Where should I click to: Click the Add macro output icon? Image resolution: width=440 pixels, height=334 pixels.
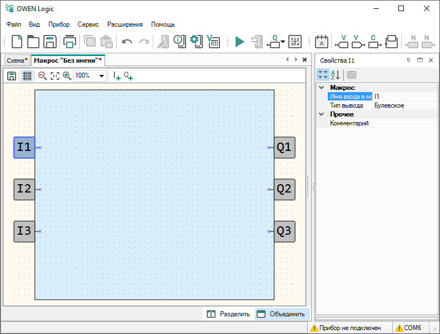click(x=128, y=76)
